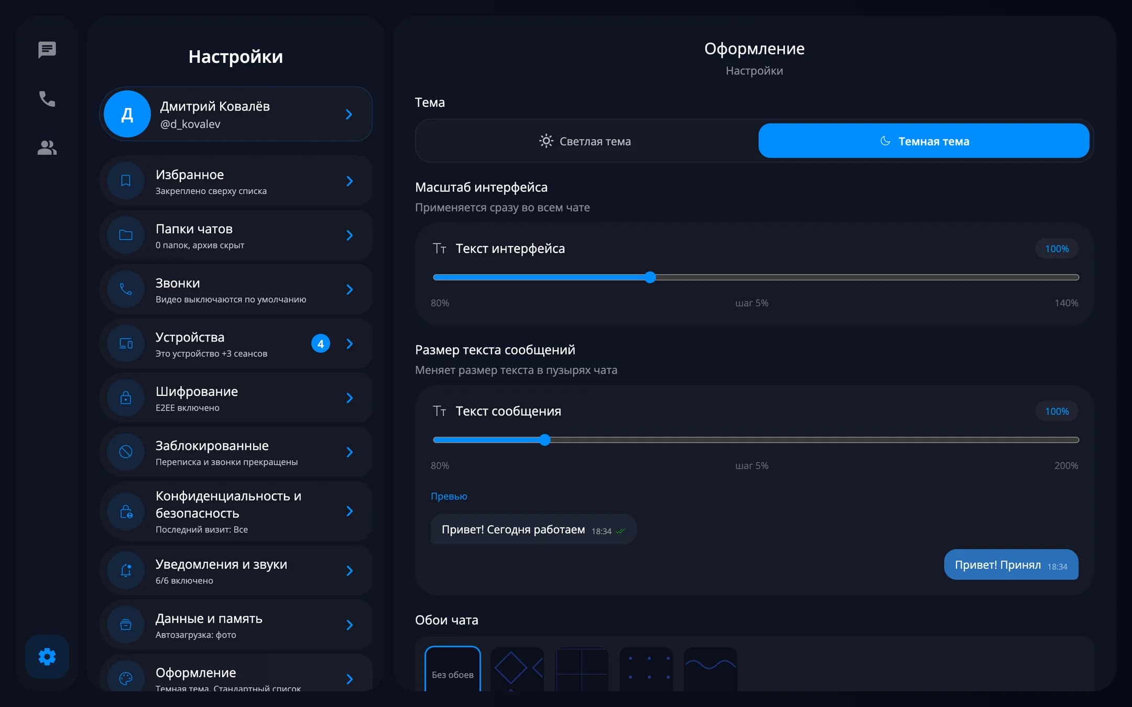
Task: Open the calls phone icon in sidebar
Action: click(x=47, y=99)
